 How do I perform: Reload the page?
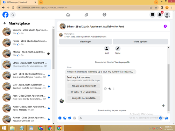(13, 8)
